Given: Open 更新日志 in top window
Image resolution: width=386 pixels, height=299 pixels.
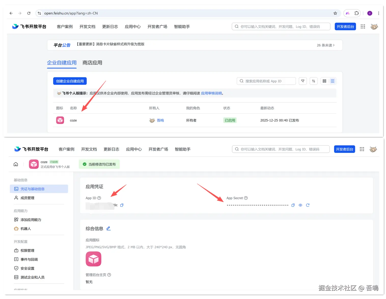Looking at the screenshot, I should (x=110, y=27).
